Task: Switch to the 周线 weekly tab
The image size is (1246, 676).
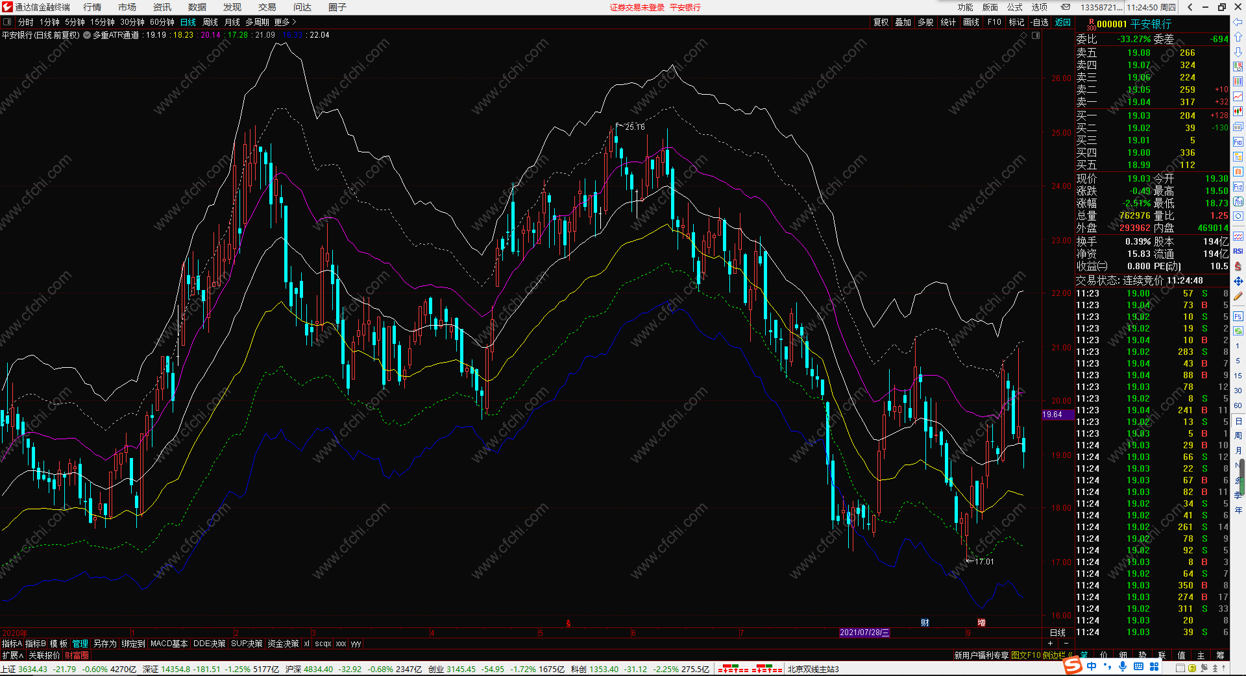Action: pyautogui.click(x=210, y=22)
